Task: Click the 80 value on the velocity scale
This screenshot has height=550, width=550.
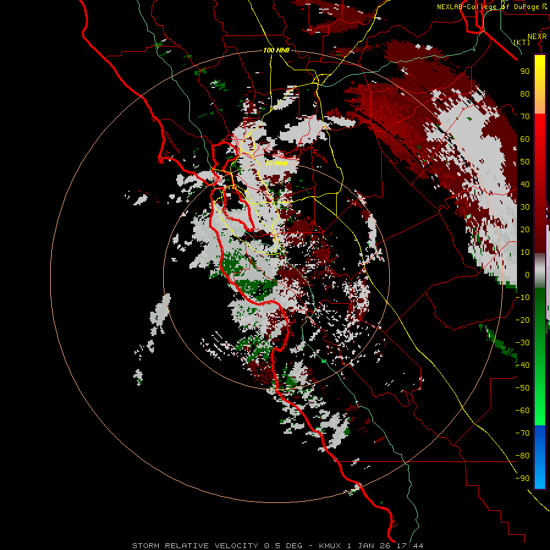Action: [525, 94]
